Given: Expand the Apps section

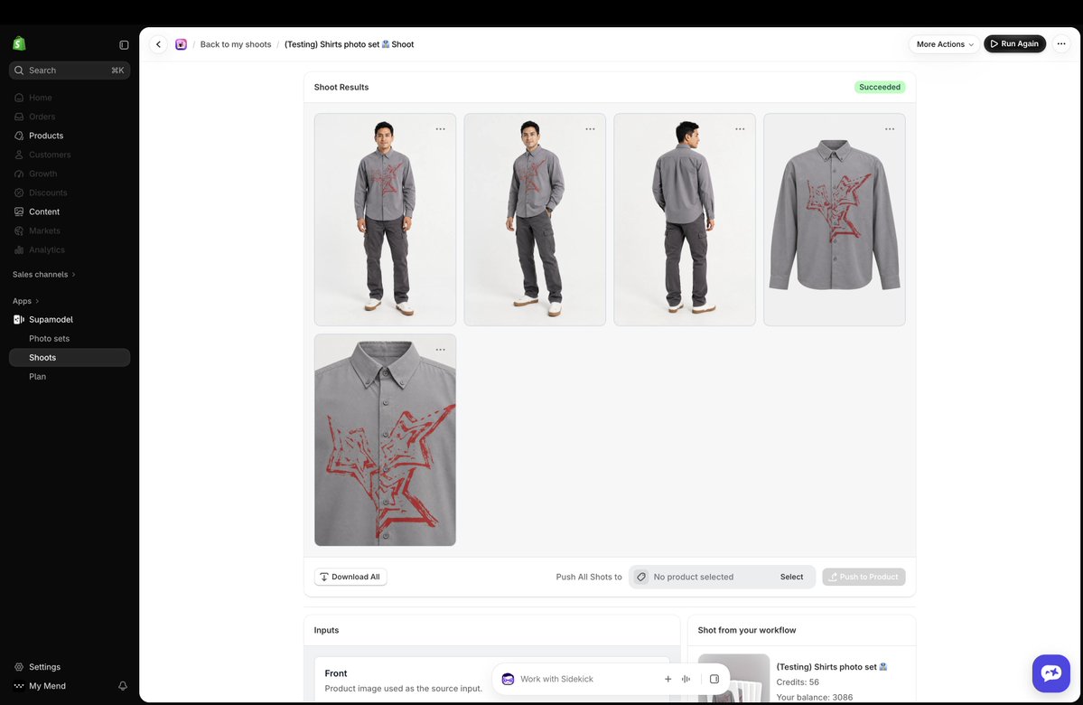Looking at the screenshot, I should (25, 301).
